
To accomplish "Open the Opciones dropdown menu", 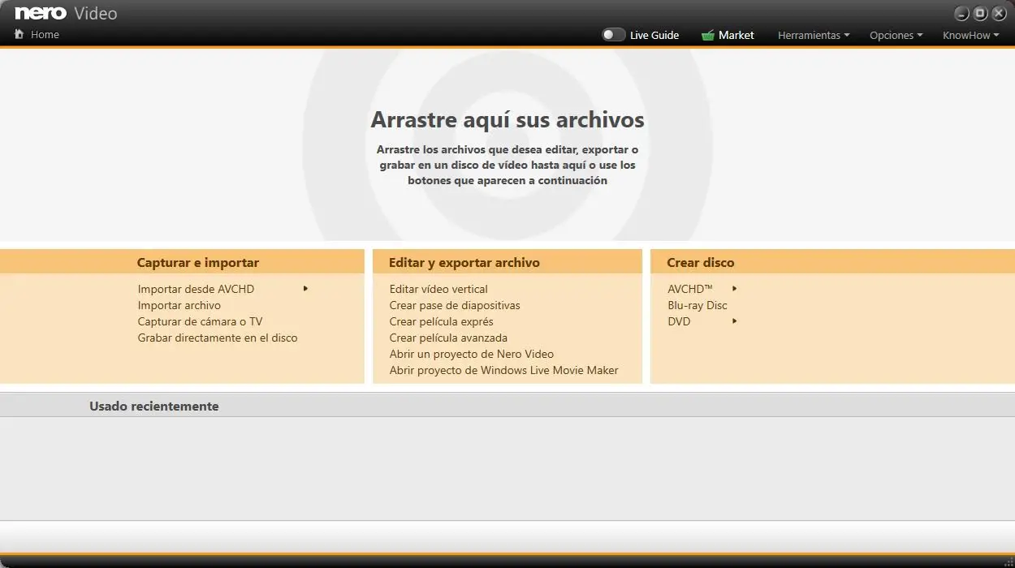I will 896,35.
